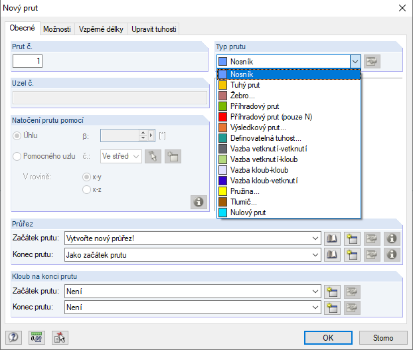This screenshot has width=413, height=350.
Task: Confirm with the OK button
Action: click(328, 337)
